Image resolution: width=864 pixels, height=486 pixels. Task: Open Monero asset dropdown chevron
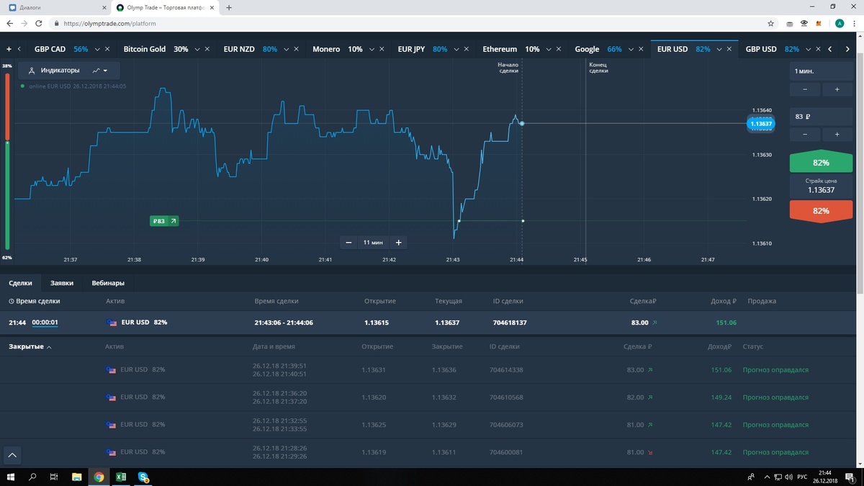[371, 49]
